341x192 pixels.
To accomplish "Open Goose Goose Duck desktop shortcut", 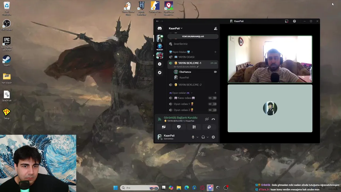I will click(128, 9).
